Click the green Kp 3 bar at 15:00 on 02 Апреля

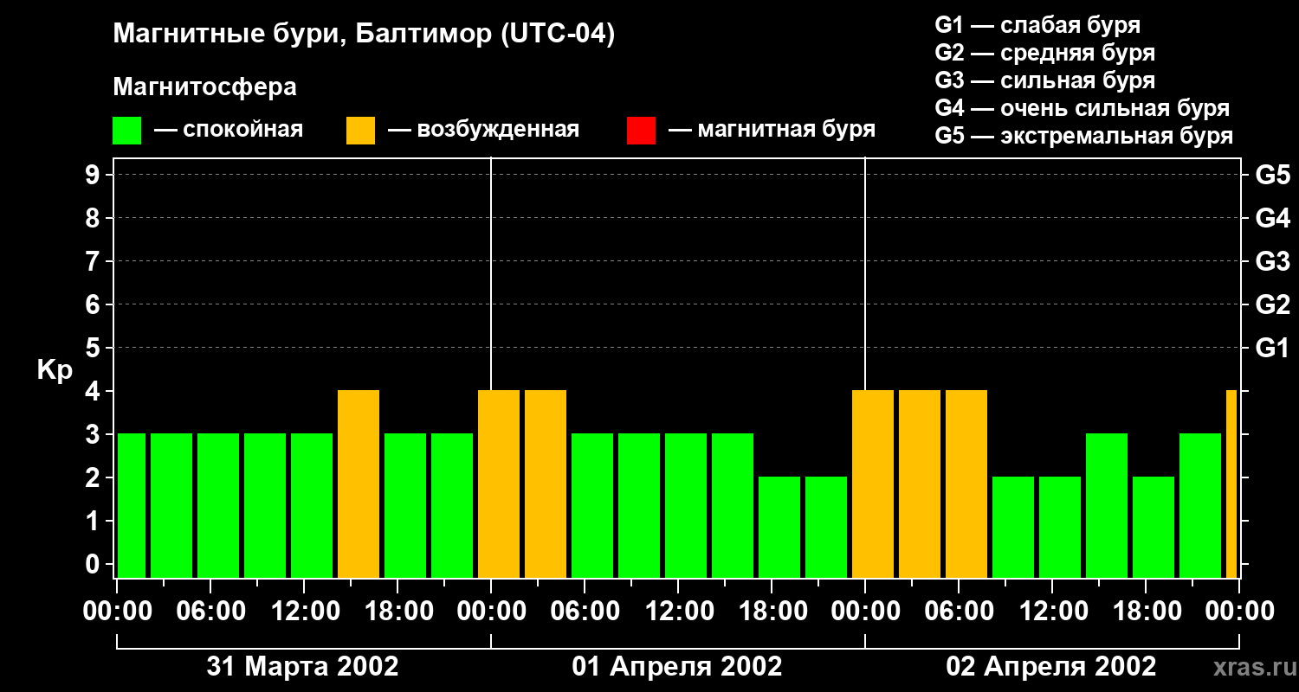pos(1107,506)
